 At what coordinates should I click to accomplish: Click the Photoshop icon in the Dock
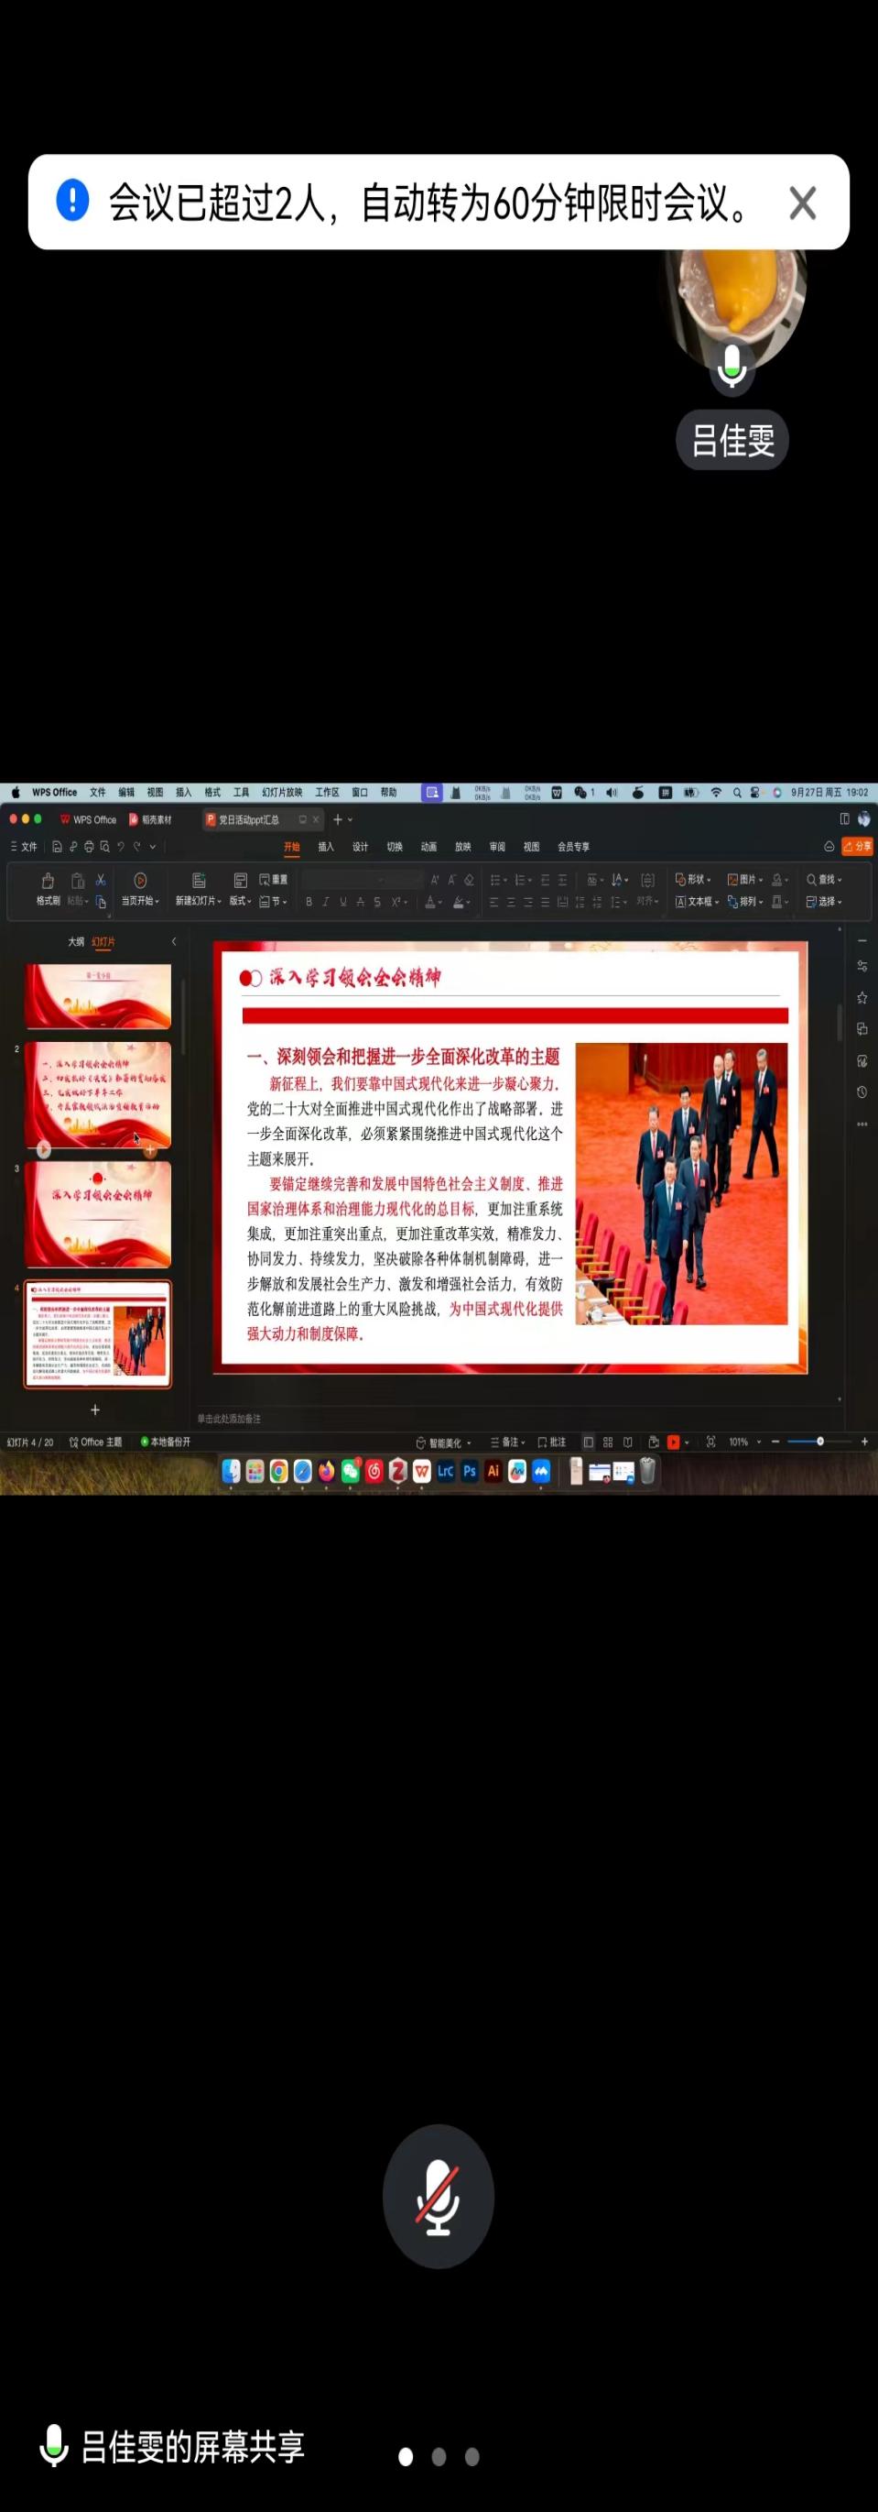470,1471
